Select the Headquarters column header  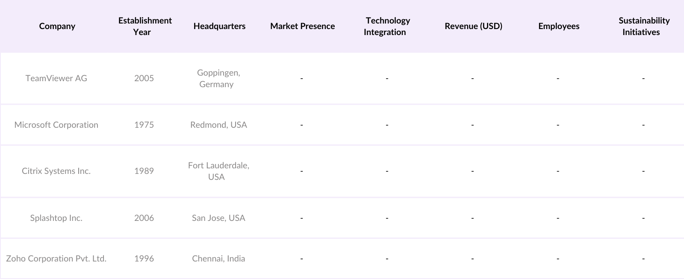tap(219, 26)
